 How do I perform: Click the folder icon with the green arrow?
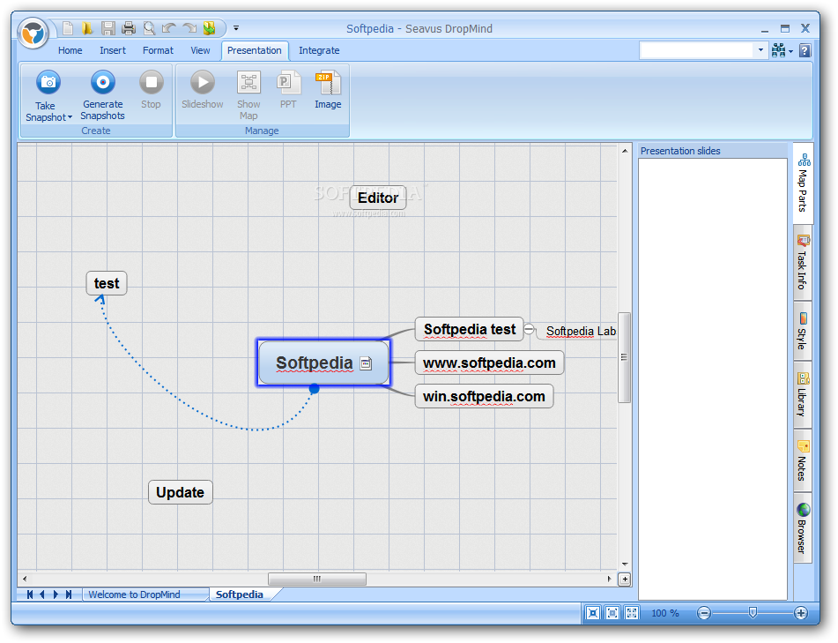click(210, 28)
